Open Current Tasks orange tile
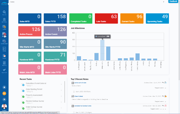Screen dimensions: 180x114 [x=132, y=18]
